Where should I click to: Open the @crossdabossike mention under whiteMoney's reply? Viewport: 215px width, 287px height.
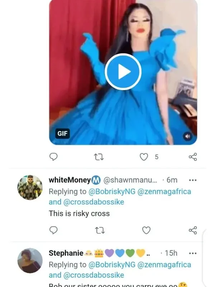[x=94, y=202]
